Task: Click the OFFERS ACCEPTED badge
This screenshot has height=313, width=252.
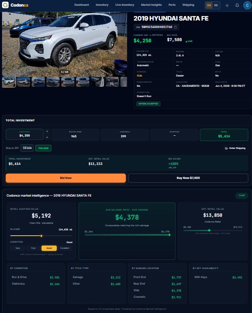Action: (148, 104)
